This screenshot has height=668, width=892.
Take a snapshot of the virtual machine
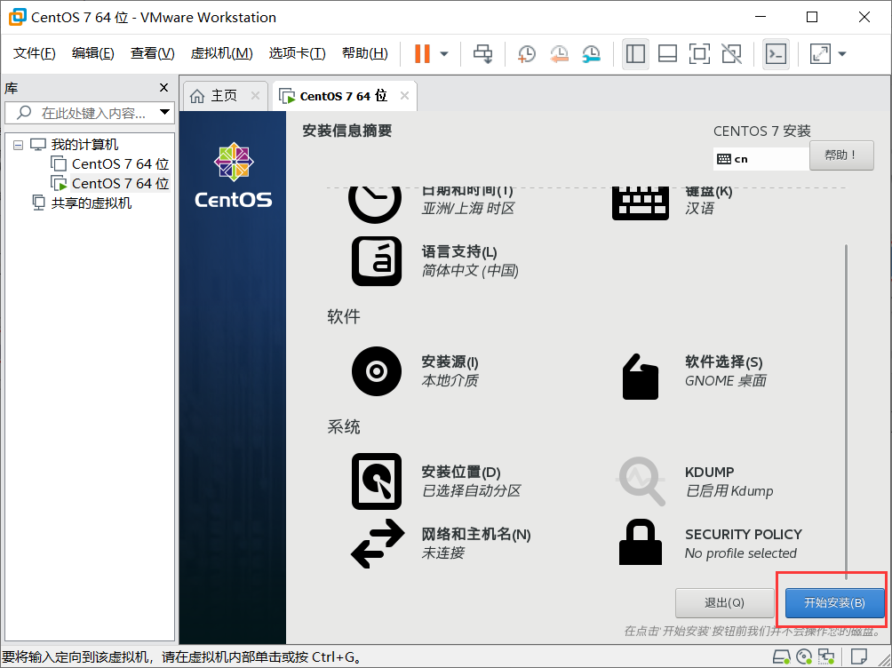(527, 54)
